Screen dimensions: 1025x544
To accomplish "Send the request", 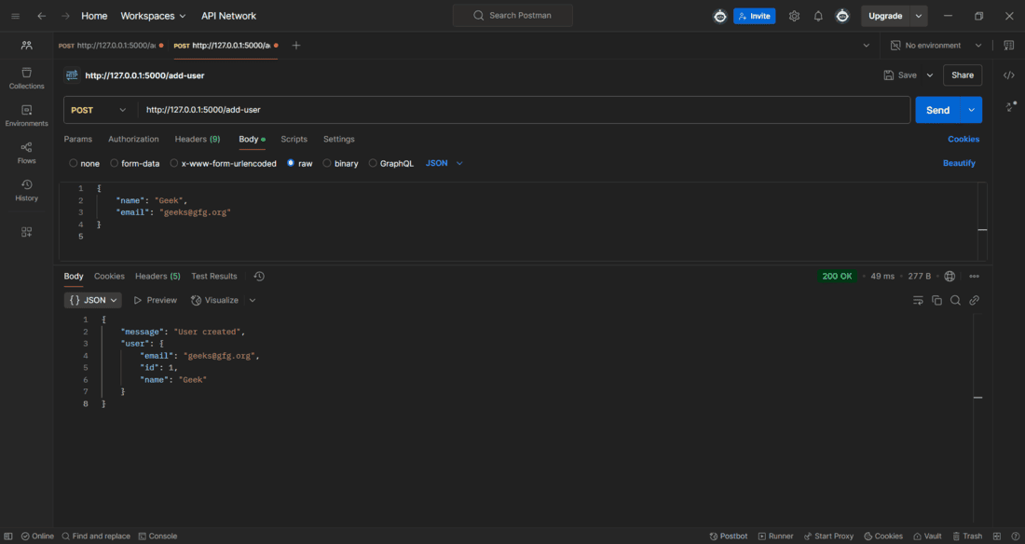I will (x=937, y=110).
